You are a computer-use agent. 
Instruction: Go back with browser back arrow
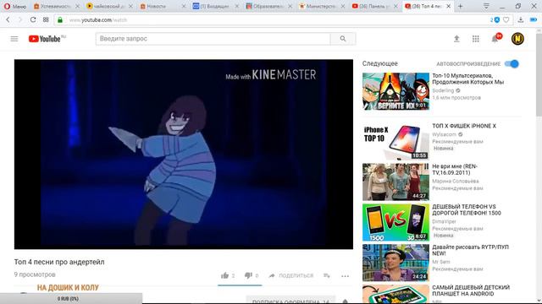tap(8, 20)
